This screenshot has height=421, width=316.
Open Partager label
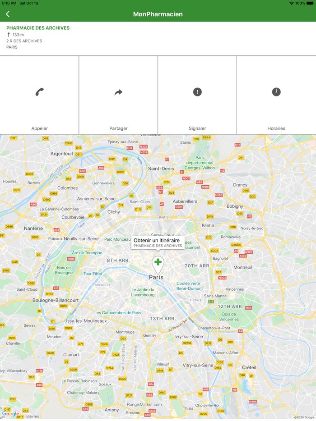(118, 128)
